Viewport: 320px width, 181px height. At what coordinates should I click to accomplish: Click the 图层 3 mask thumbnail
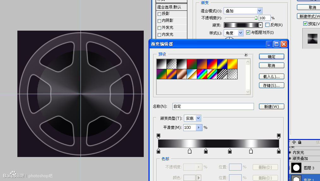point(296,168)
